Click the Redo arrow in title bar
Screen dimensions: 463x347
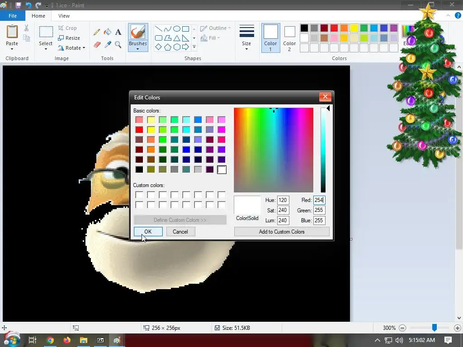click(x=38, y=5)
